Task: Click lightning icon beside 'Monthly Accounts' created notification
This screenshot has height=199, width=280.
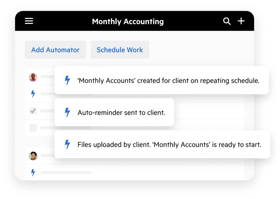Action: pos(67,81)
